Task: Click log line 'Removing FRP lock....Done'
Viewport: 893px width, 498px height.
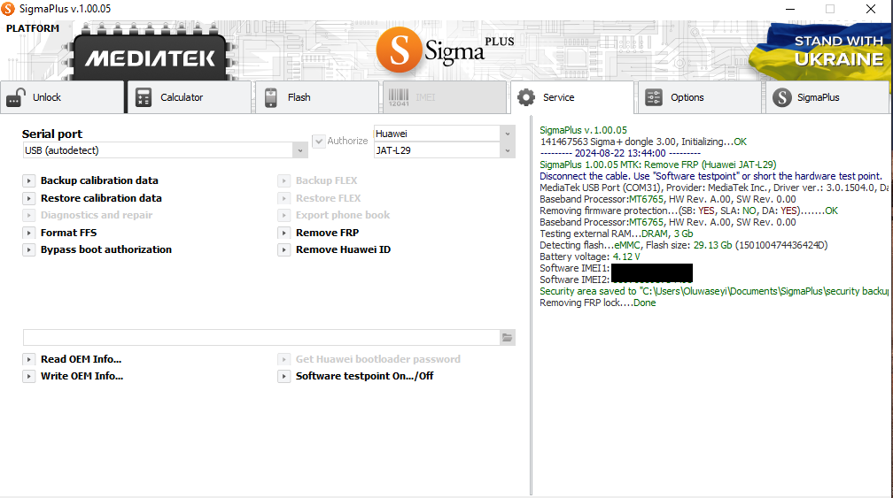Action: point(597,303)
